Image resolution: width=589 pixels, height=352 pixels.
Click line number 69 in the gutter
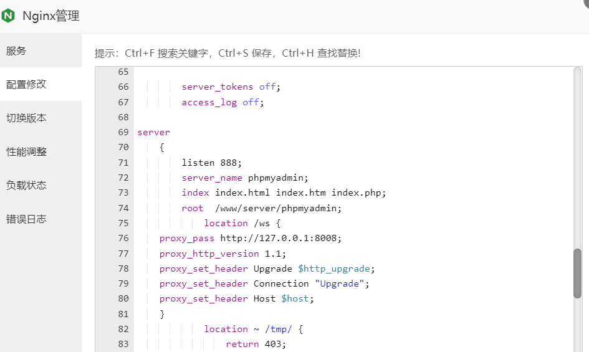tap(123, 132)
